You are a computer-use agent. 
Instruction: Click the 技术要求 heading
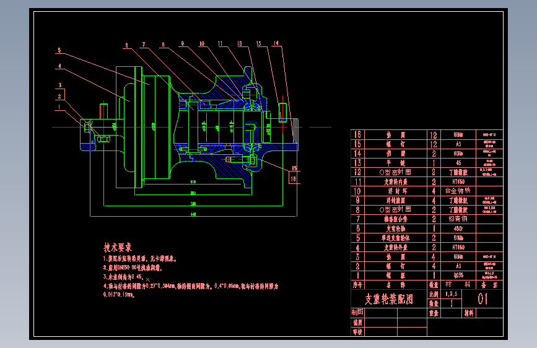[118, 247]
